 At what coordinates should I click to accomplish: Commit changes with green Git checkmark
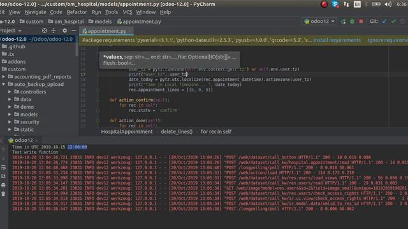393,22
